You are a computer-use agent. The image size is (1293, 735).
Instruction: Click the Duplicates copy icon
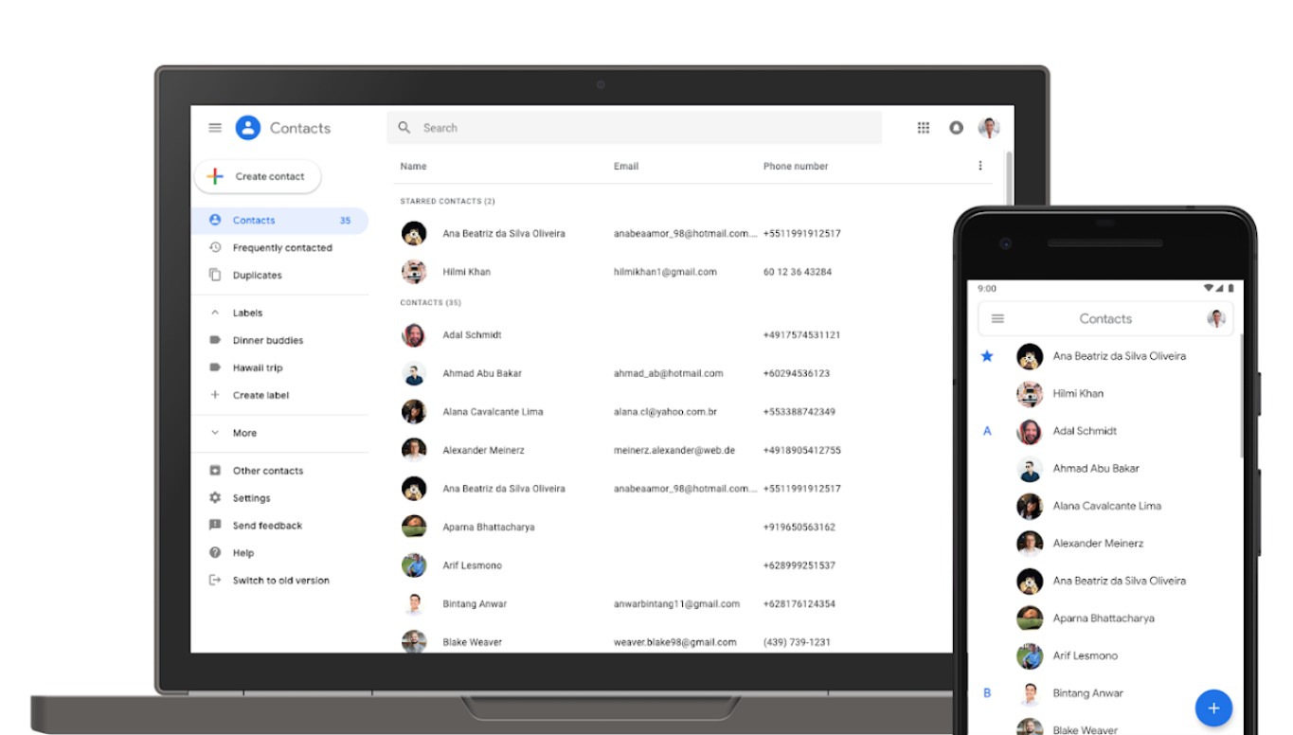[x=215, y=275]
